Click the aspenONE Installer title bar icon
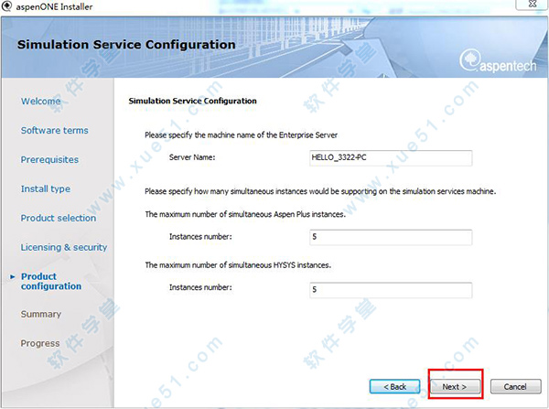549x409 pixels. pos(6,6)
